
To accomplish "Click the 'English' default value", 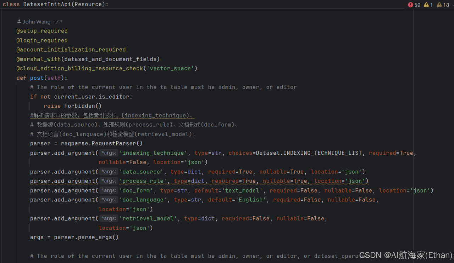I will 251,200.
